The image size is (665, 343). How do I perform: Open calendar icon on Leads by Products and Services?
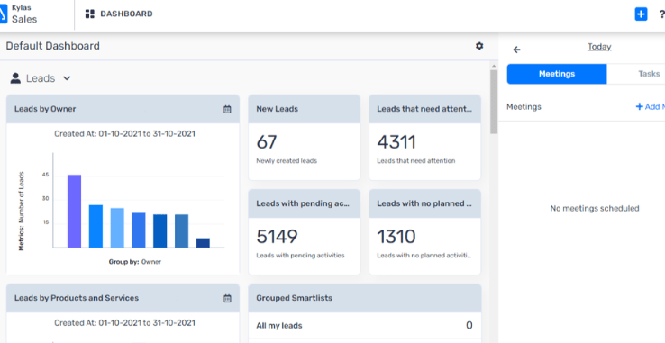click(x=227, y=299)
